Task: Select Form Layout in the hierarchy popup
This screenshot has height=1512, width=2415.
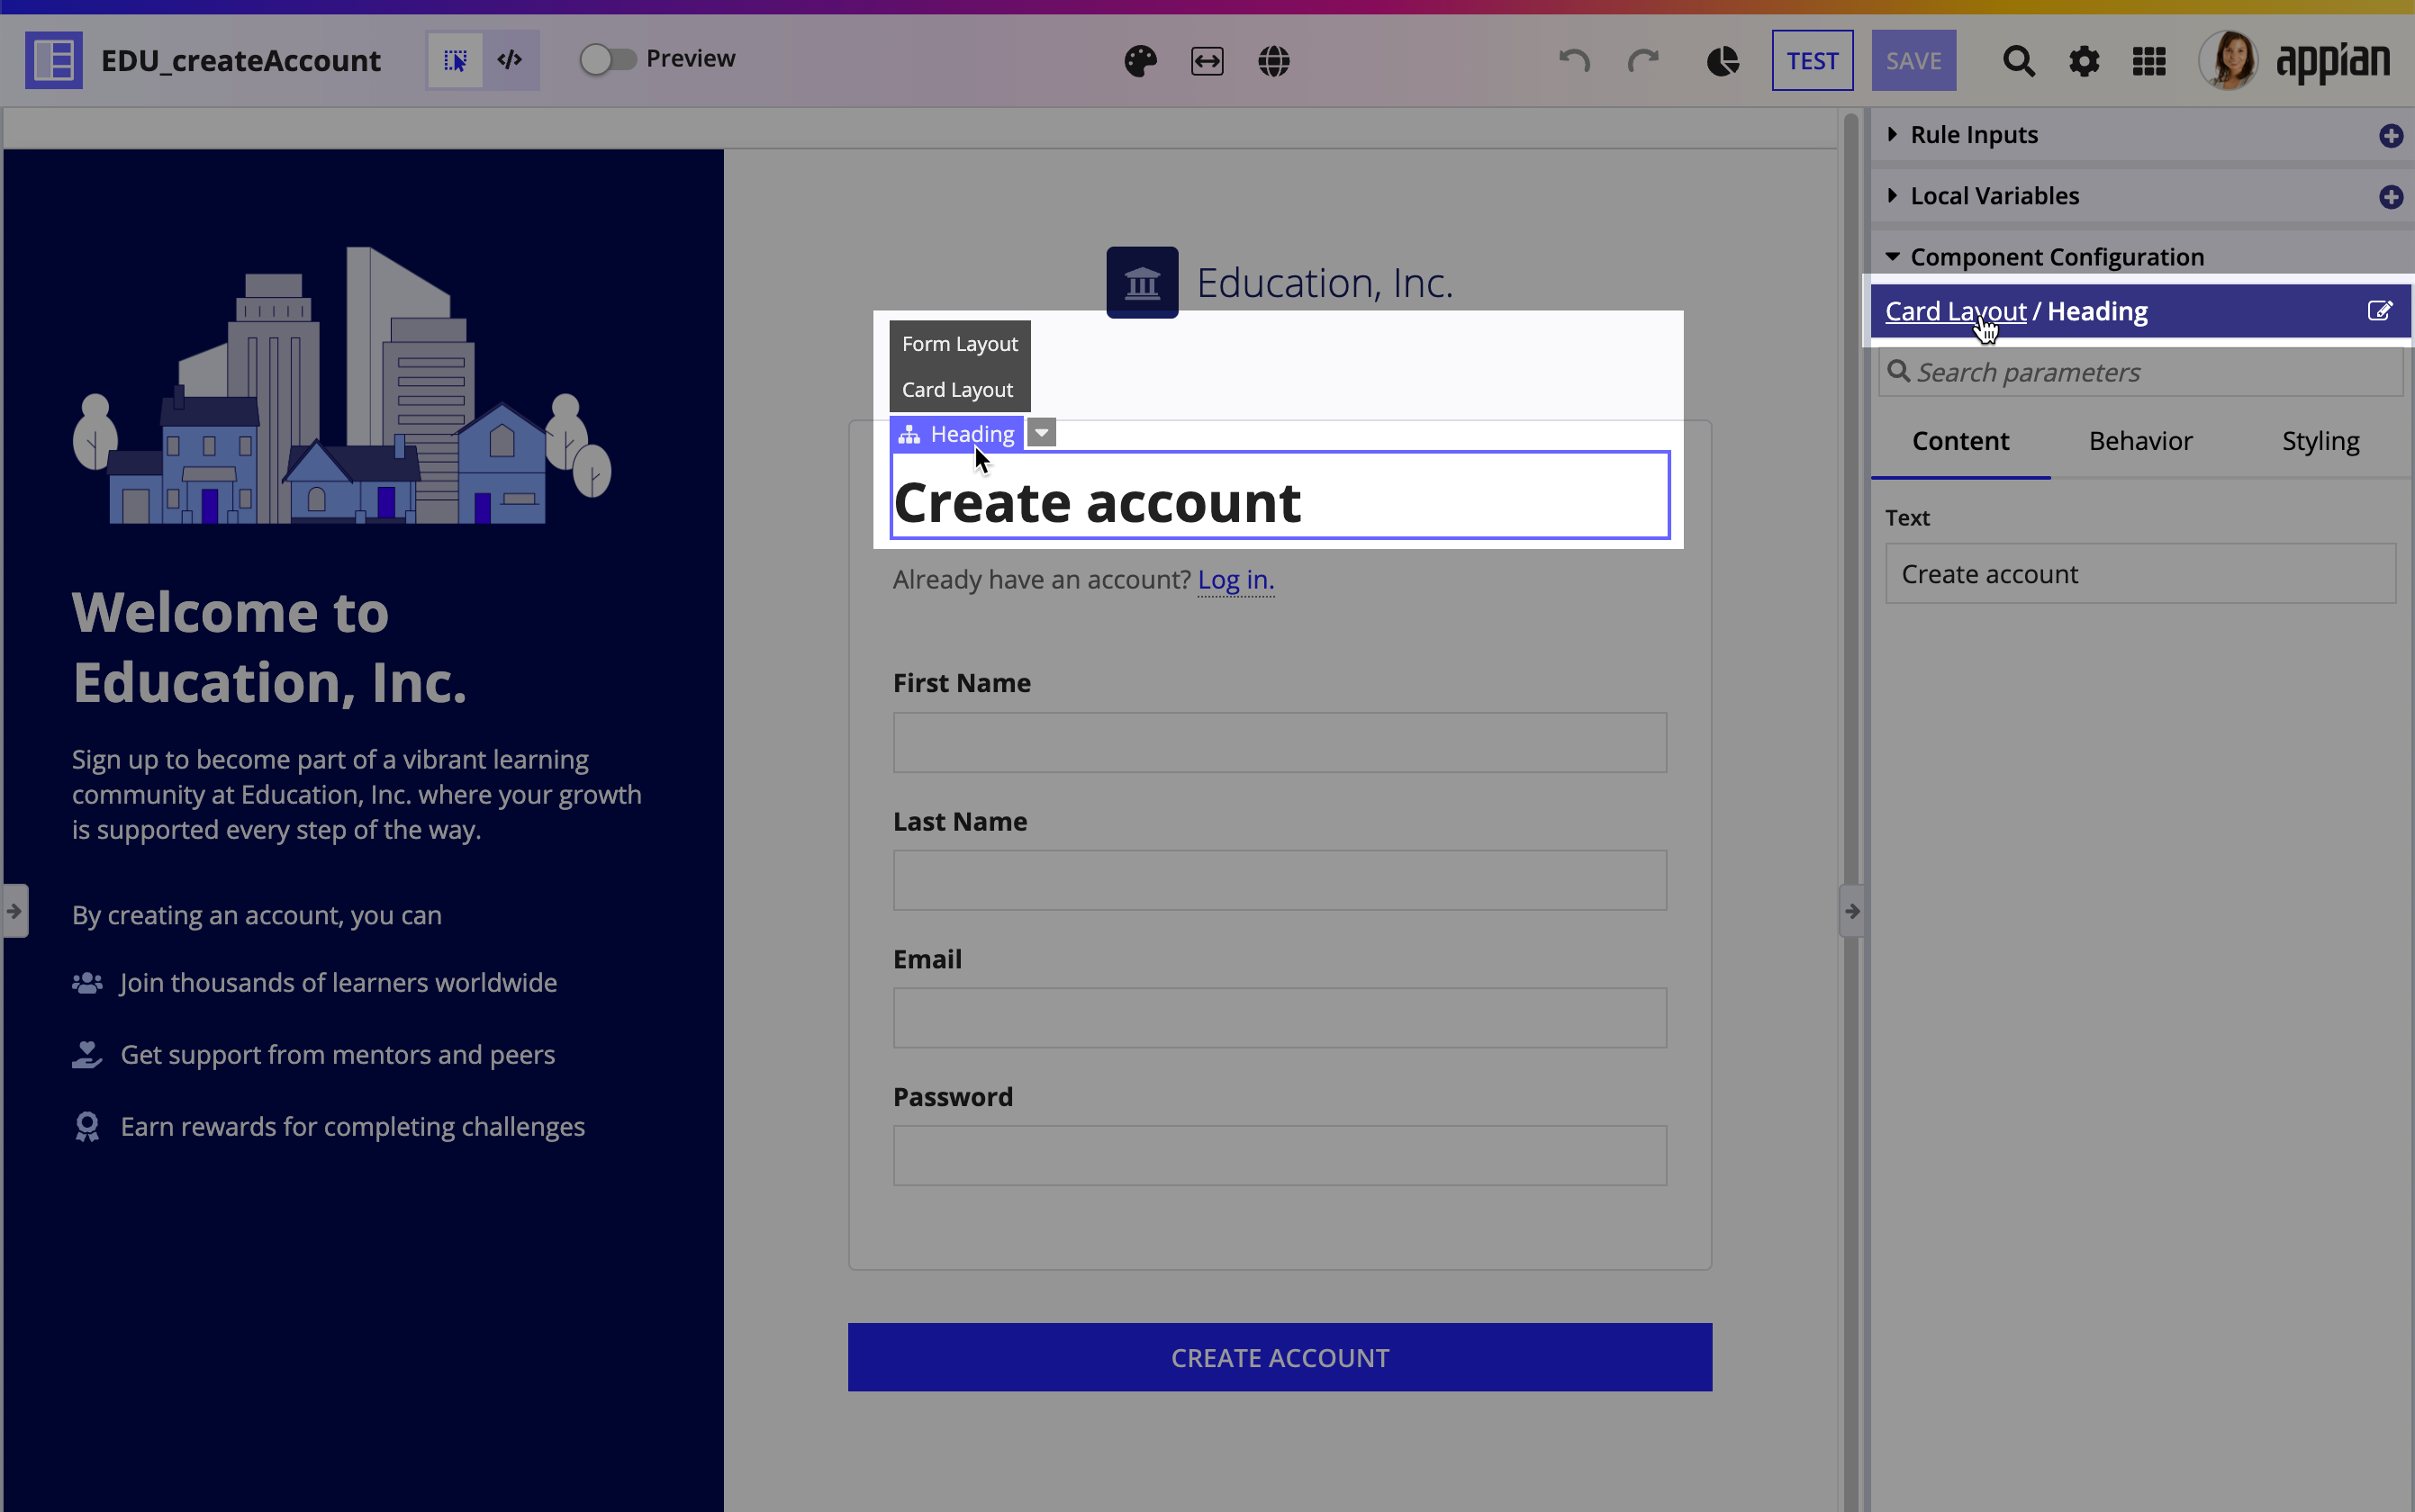Action: point(959,344)
